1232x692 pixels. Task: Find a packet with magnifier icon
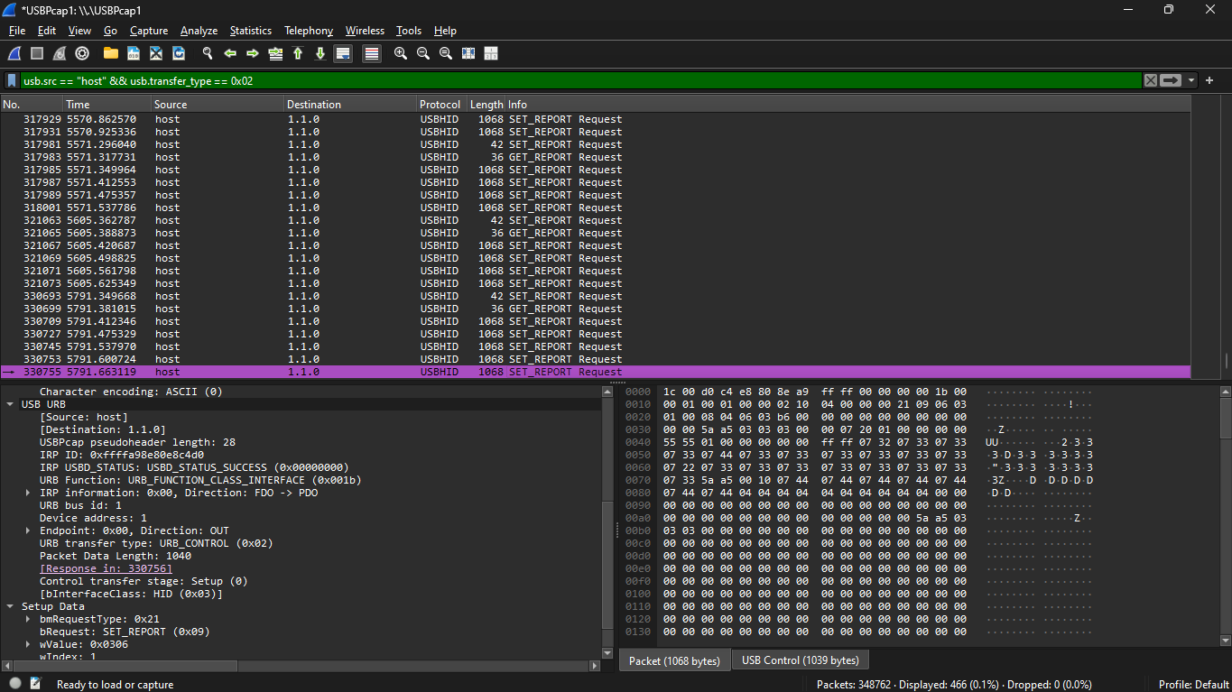coord(208,53)
